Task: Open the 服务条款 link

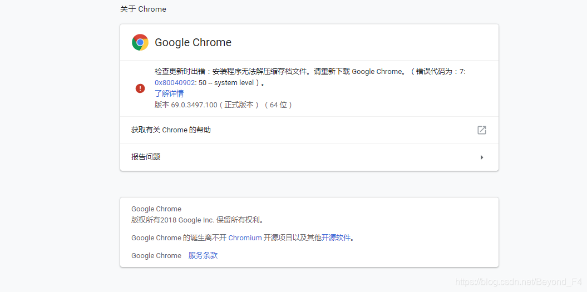Action: pyautogui.click(x=203, y=256)
